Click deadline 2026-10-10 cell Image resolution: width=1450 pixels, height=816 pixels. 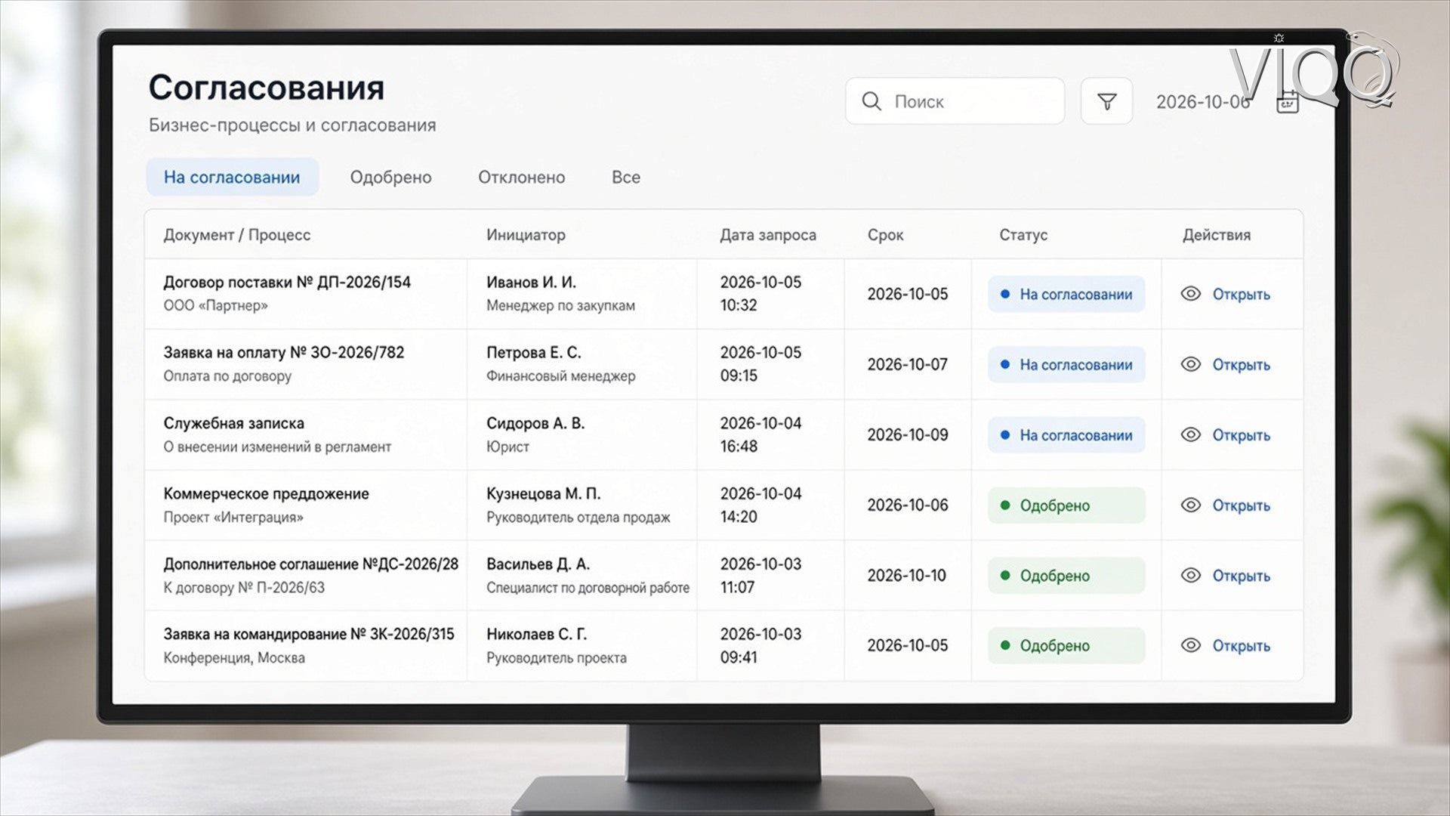coord(906,575)
